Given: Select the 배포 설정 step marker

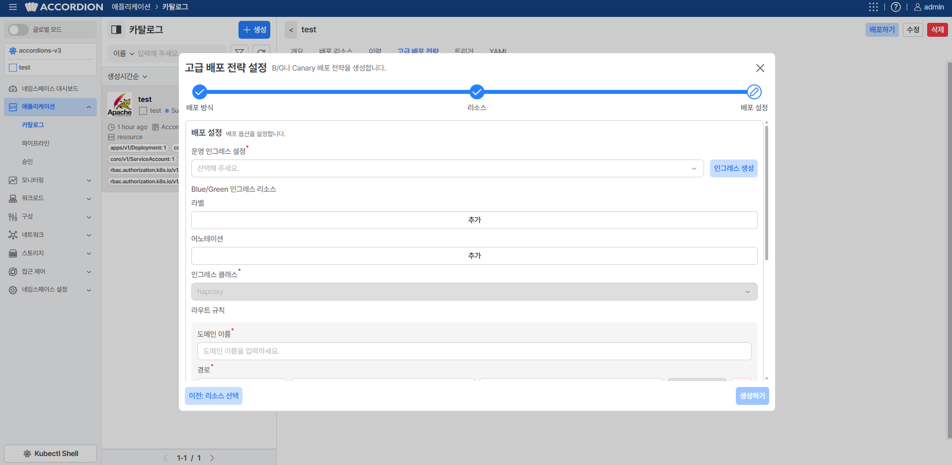Looking at the screenshot, I should 754,92.
